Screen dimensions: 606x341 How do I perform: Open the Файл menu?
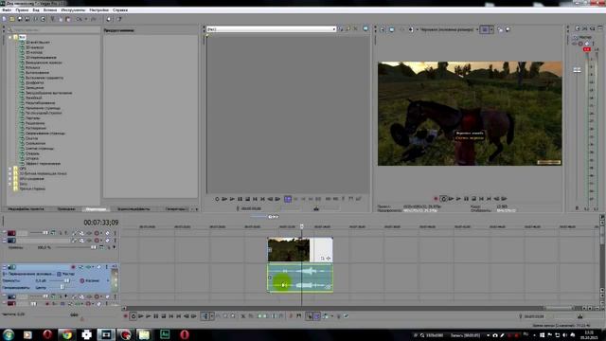pos(7,10)
